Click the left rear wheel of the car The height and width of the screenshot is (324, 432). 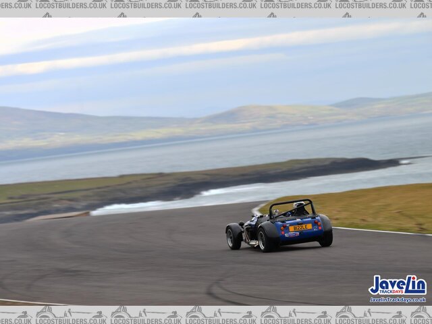click(x=267, y=238)
